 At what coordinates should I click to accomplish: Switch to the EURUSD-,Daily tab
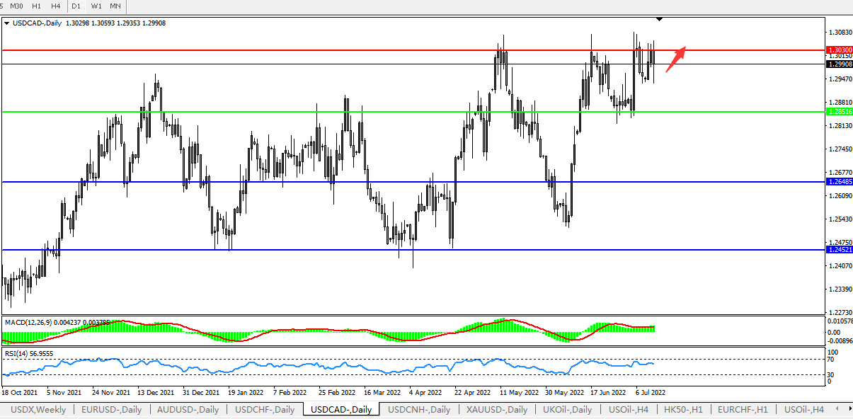(111, 410)
